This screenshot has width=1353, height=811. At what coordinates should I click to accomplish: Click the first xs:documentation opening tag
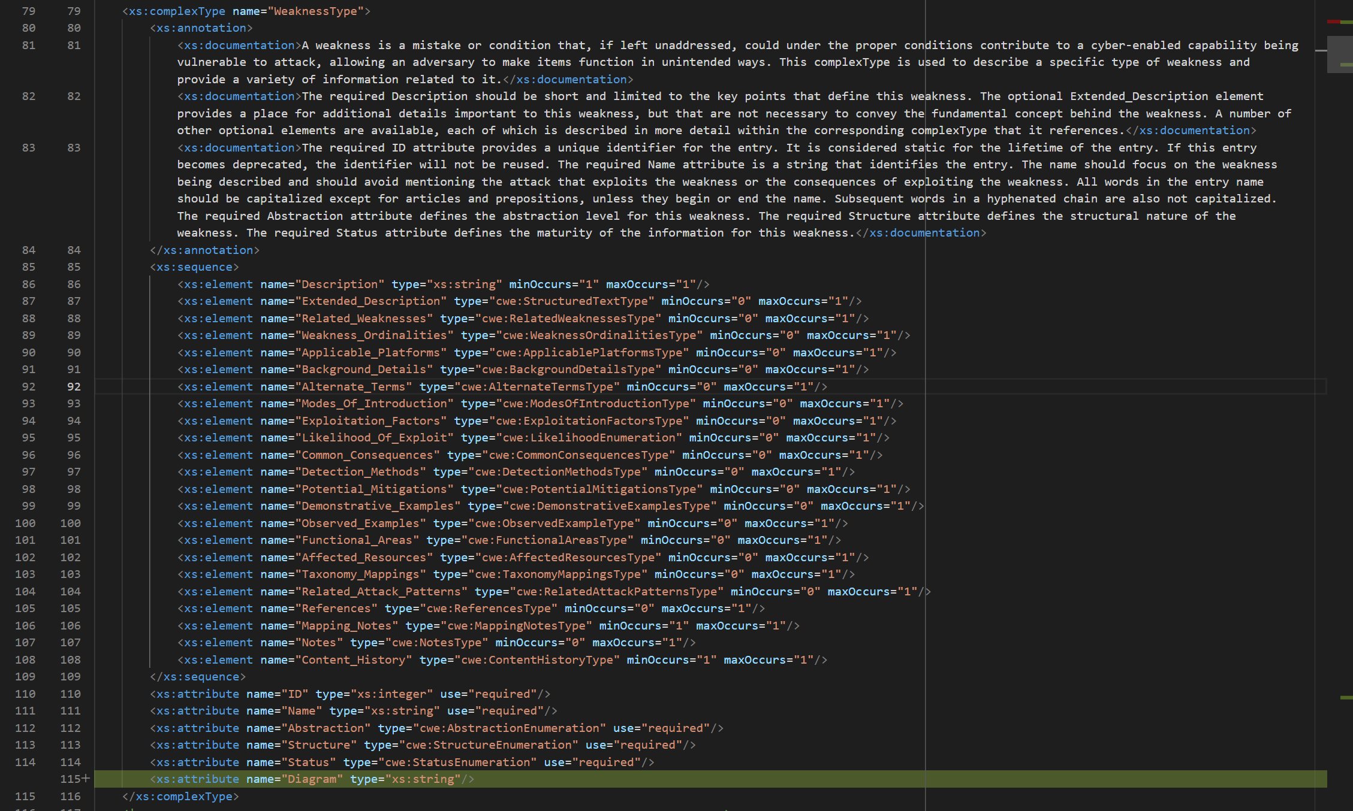(239, 46)
